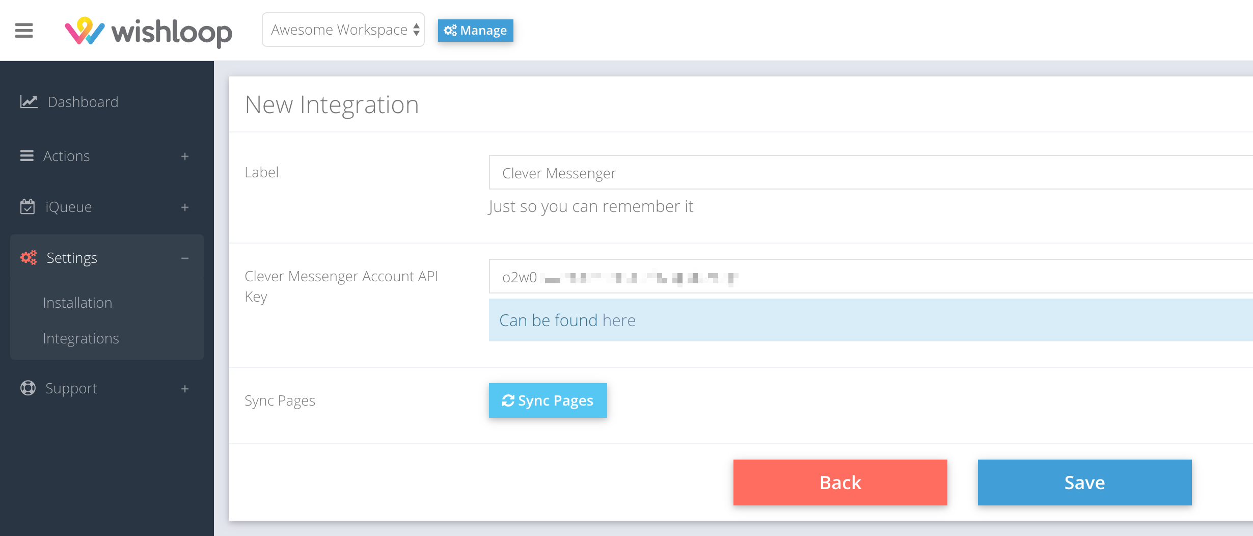Click the iQueue calendar icon

[x=28, y=207]
